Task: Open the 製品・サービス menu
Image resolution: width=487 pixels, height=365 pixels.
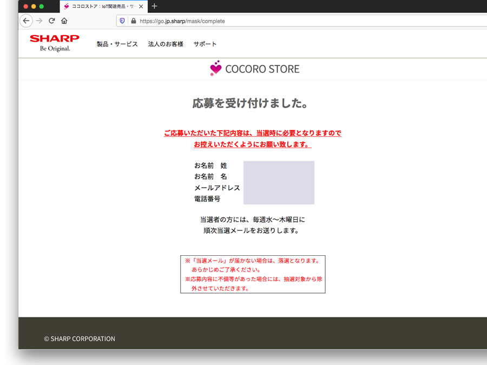Action: tap(117, 44)
